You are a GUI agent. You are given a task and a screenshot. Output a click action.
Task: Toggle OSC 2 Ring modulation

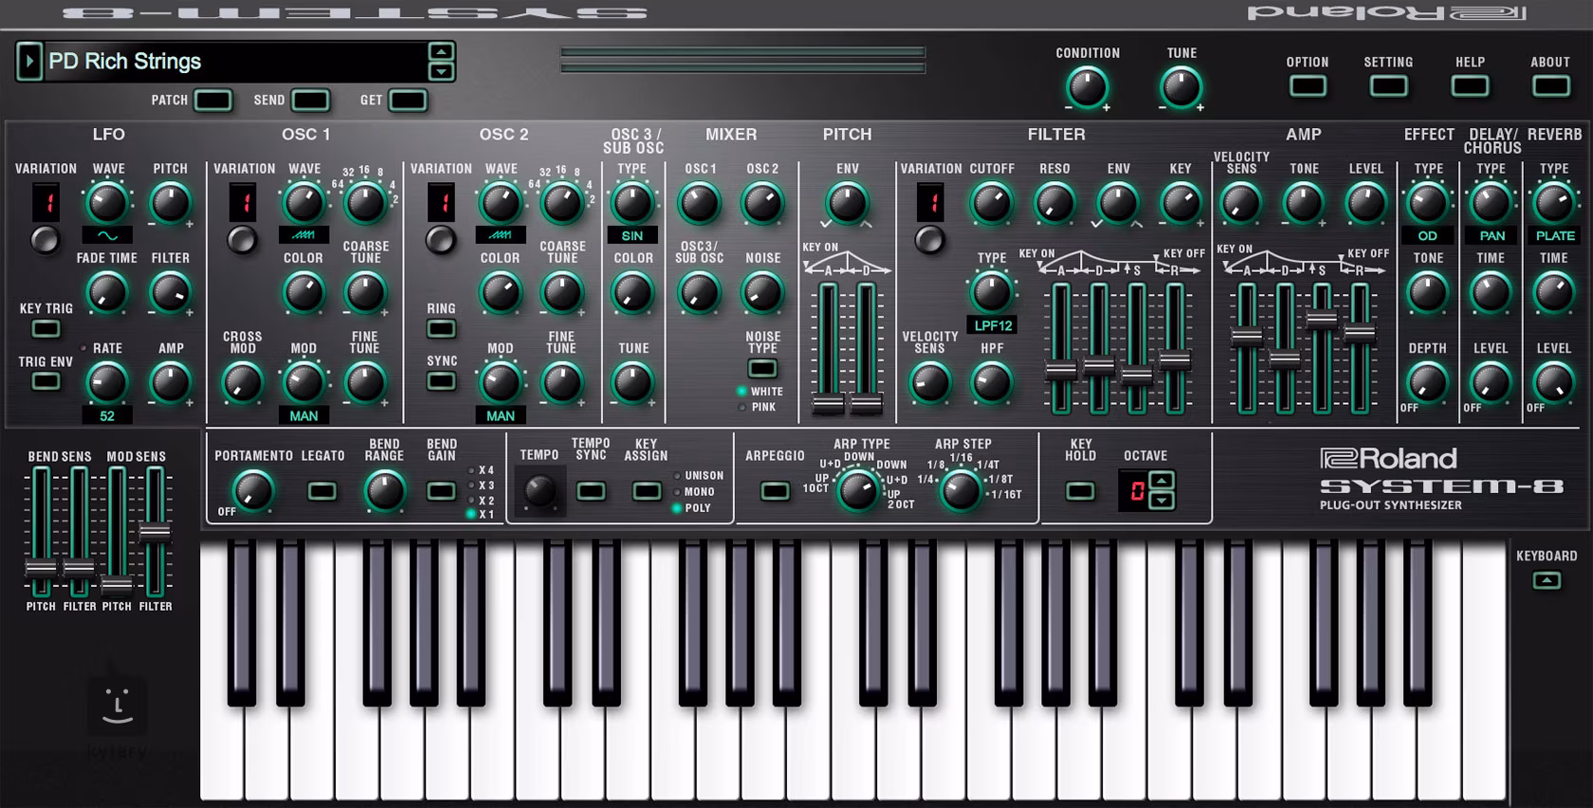[441, 329]
